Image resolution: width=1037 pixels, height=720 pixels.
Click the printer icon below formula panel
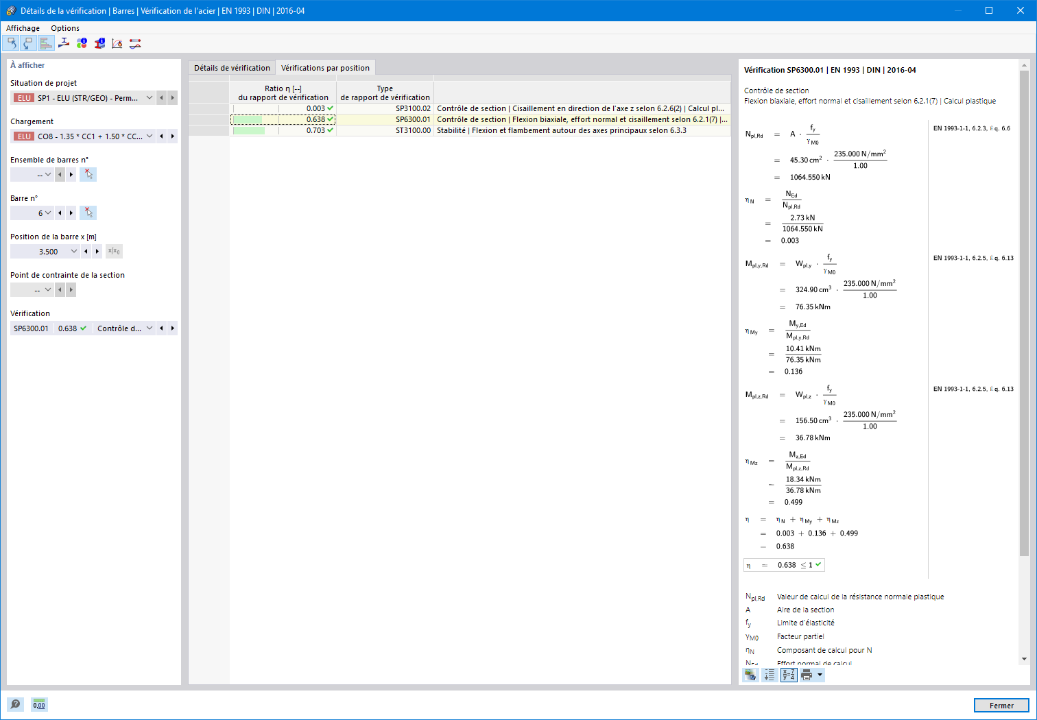click(x=807, y=675)
